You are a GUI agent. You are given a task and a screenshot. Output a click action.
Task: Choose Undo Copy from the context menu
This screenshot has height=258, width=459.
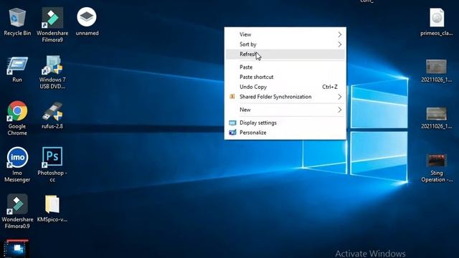285,87
